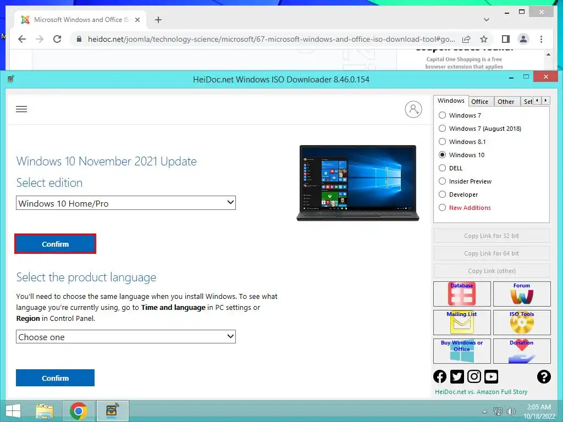The height and width of the screenshot is (422, 563).
Task: Click the help question mark icon
Action: (544, 376)
